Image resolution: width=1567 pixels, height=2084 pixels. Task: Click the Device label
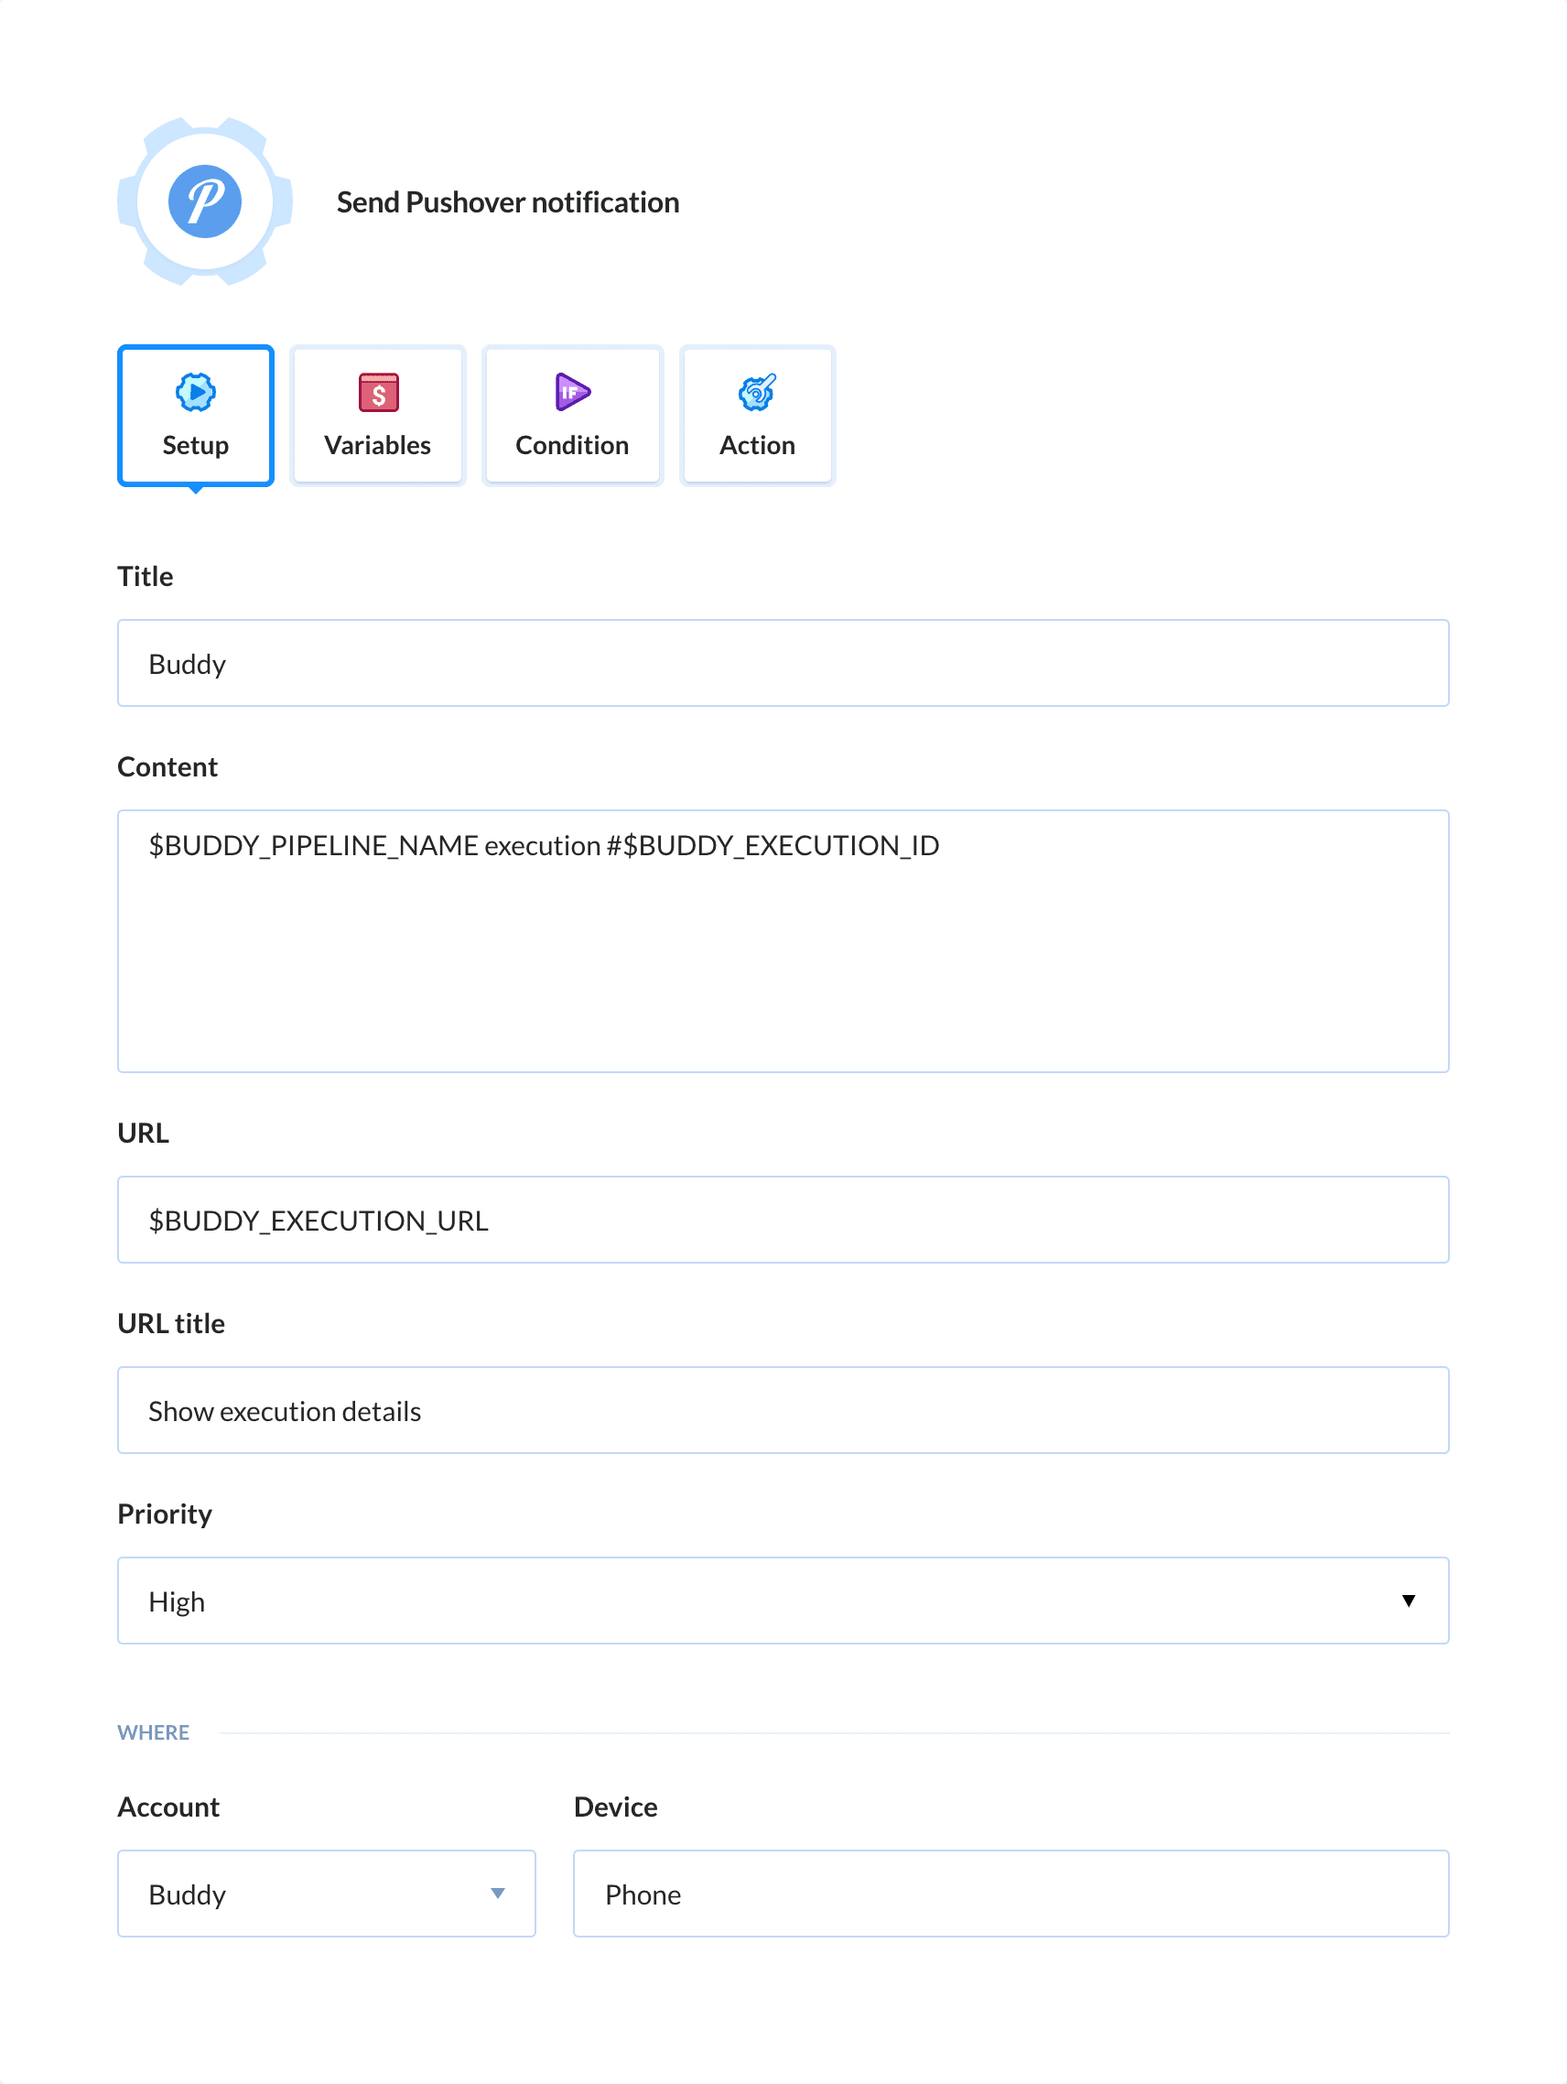[x=616, y=1807]
